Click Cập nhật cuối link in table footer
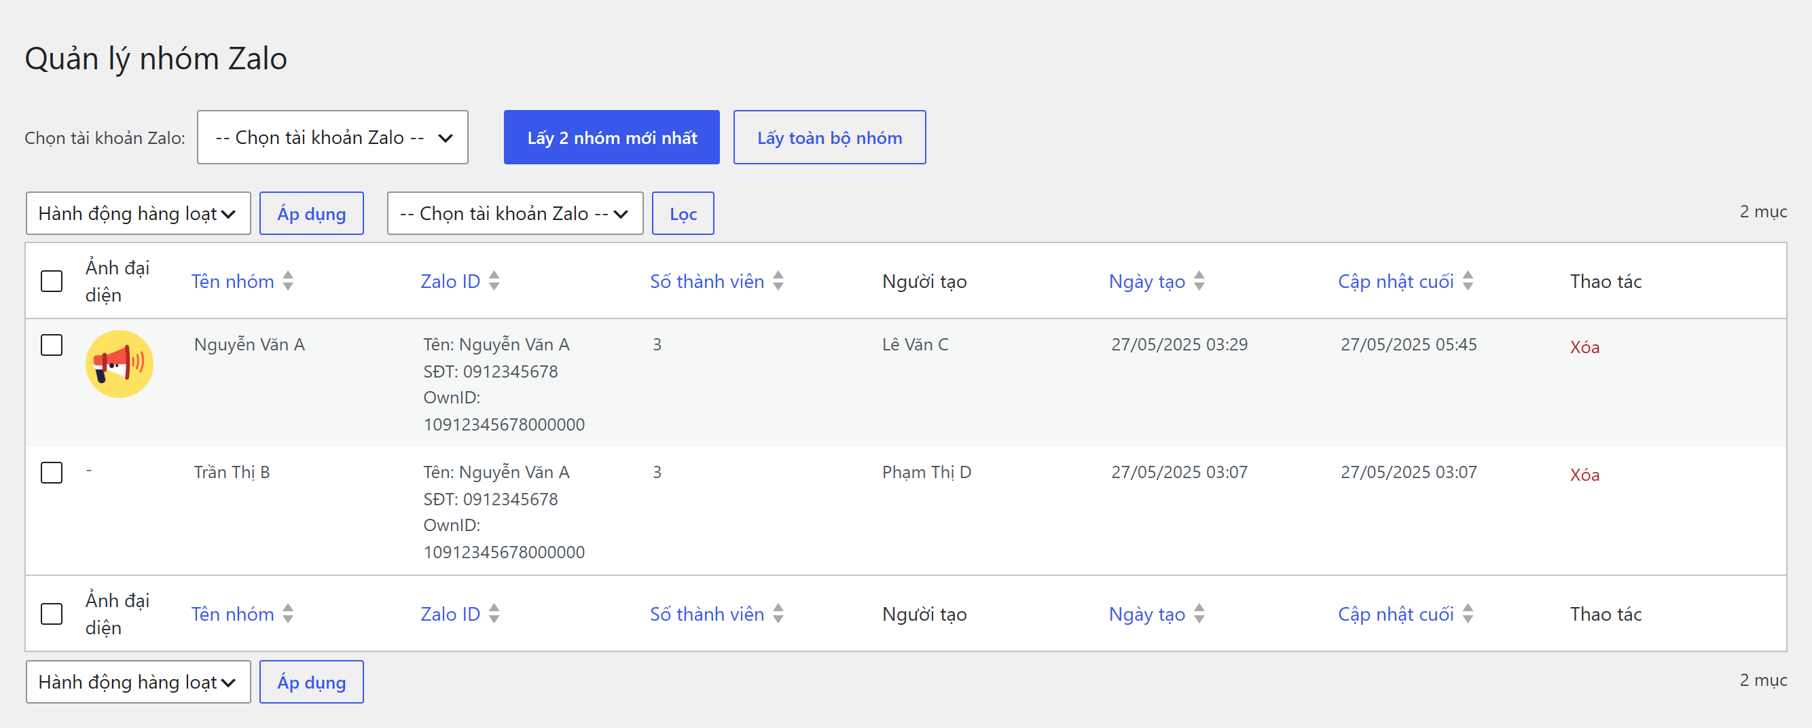The image size is (1812, 728). coord(1396,614)
